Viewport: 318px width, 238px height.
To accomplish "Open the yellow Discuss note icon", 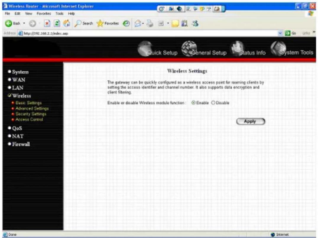I will (175, 24).
